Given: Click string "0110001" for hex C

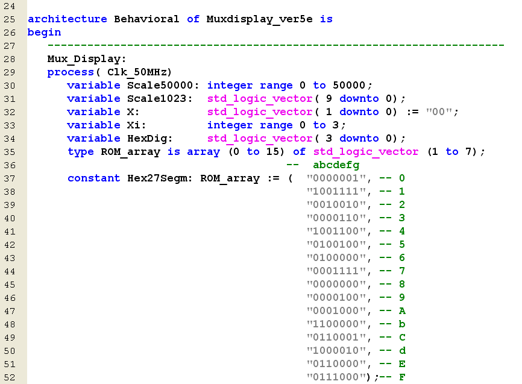Looking at the screenshot, I should tap(336, 338).
